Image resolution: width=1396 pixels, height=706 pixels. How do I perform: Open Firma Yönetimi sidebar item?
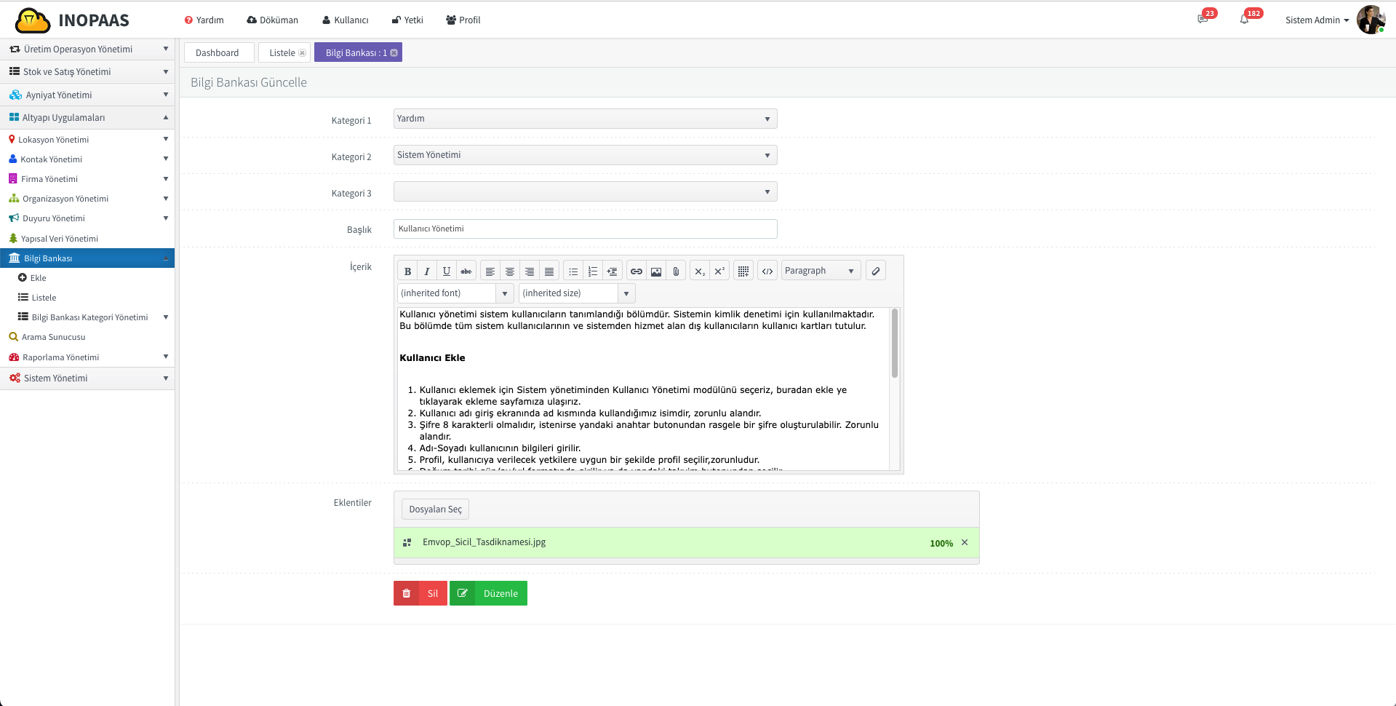pyautogui.click(x=87, y=179)
